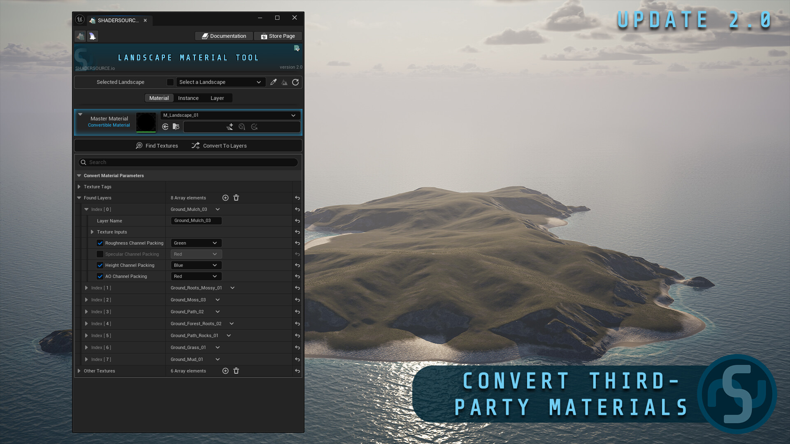Revert the Layer Name change
790x444 pixels.
click(297, 221)
